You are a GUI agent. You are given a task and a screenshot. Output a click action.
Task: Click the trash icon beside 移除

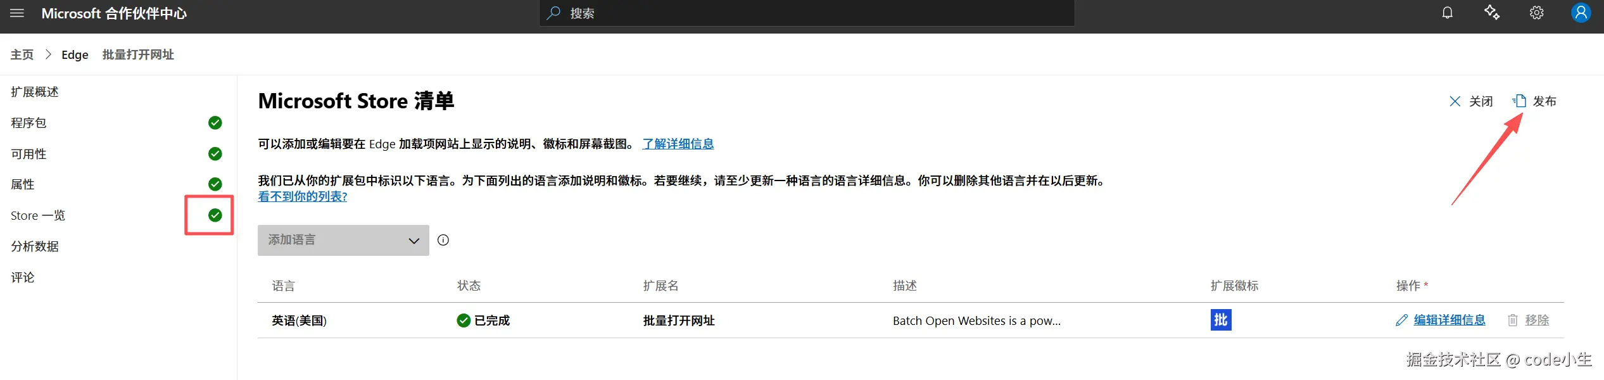[1513, 320]
